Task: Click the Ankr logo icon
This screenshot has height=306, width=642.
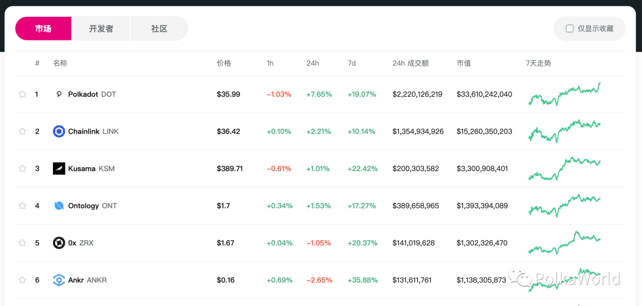Action: (x=59, y=280)
